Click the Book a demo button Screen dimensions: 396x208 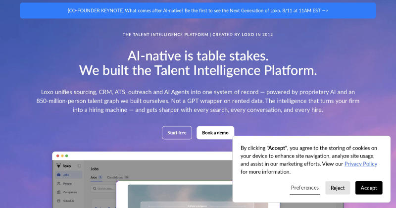click(215, 133)
